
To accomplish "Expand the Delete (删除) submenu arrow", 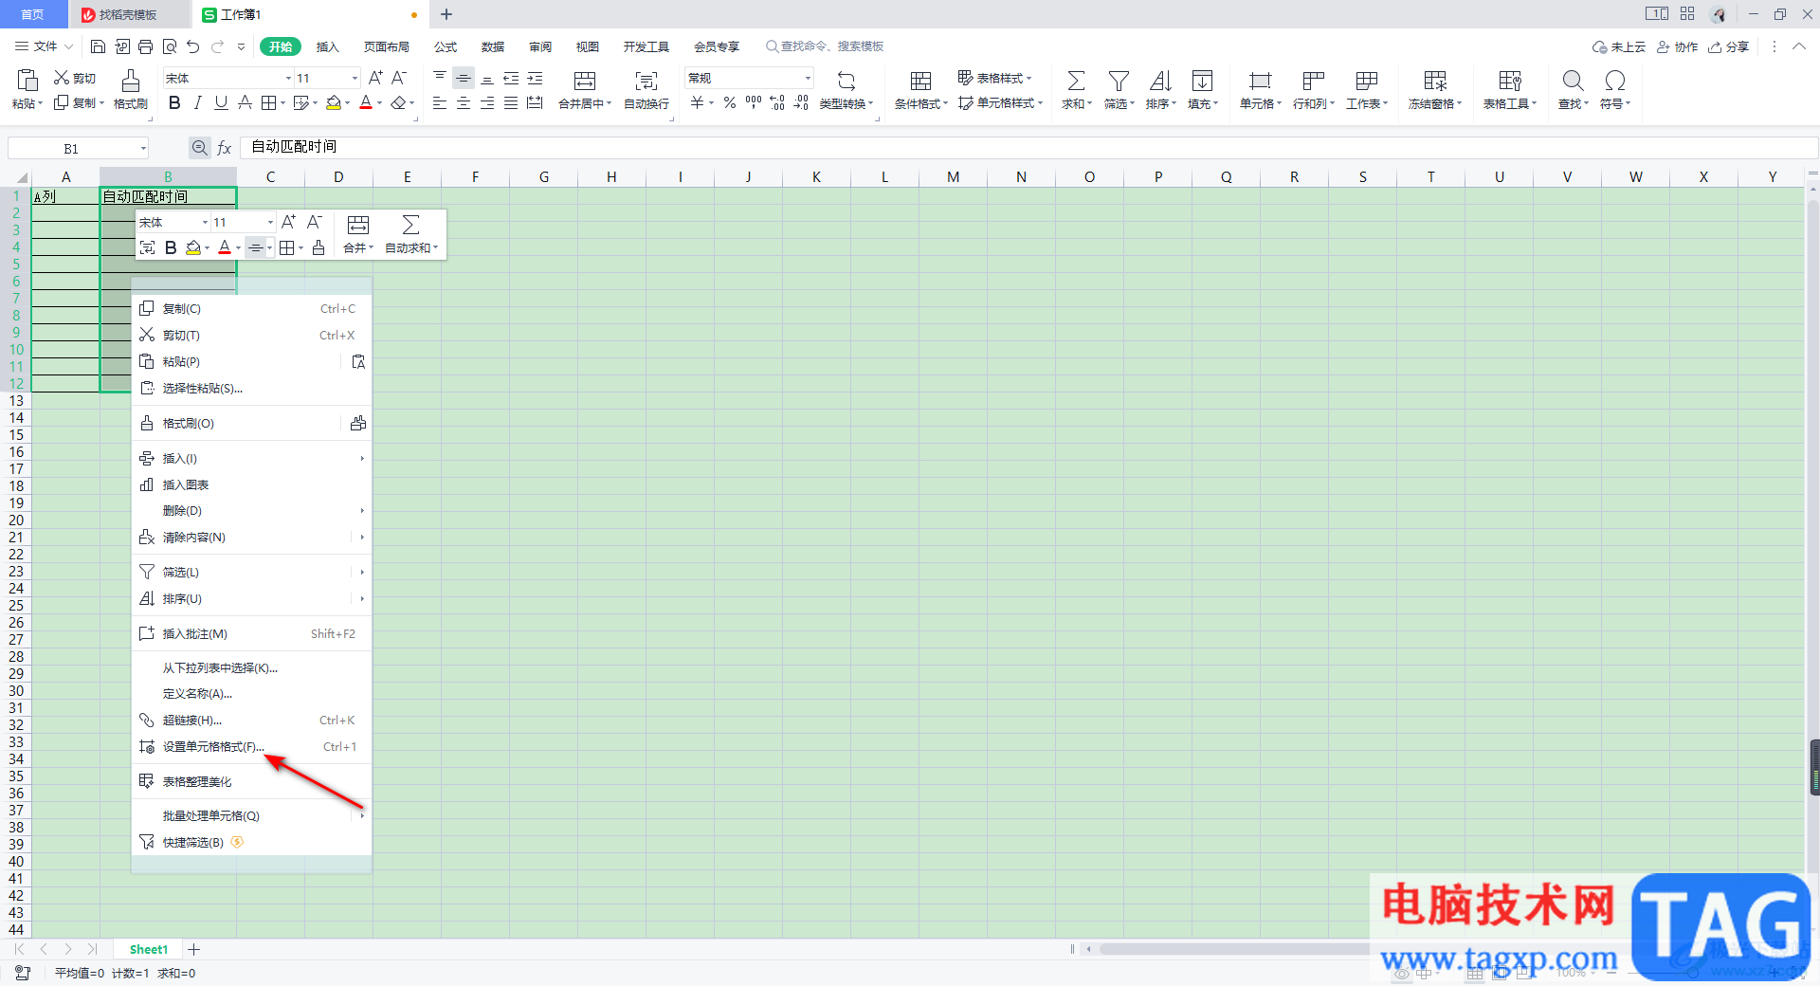I will click(x=362, y=511).
